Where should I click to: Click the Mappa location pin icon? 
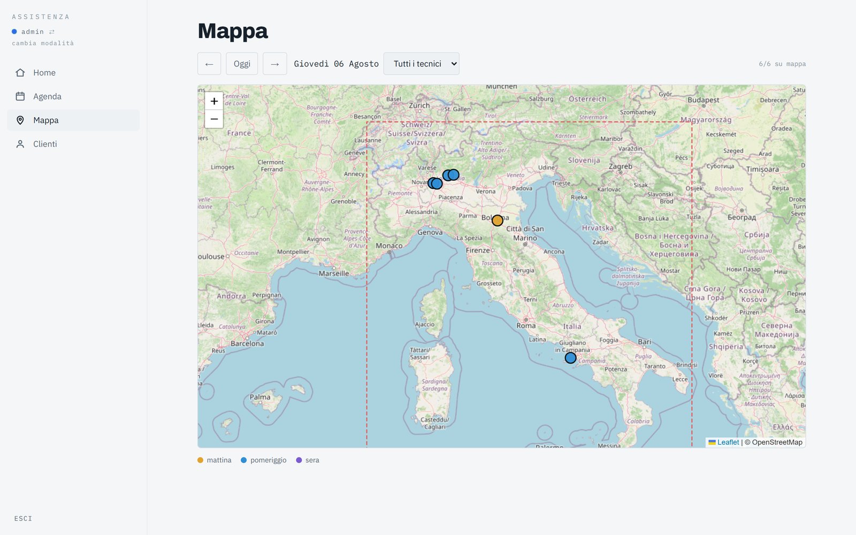coord(20,120)
